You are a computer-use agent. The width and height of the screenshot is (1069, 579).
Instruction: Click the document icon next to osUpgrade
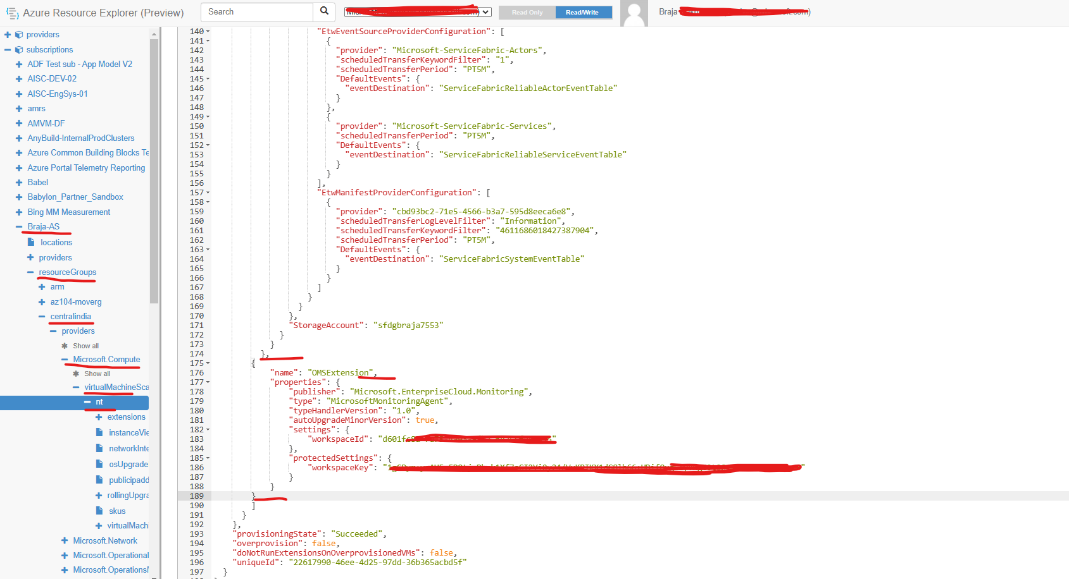tap(99, 464)
